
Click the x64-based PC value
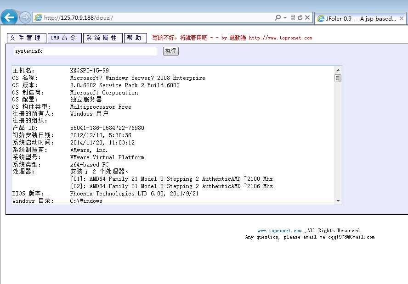point(89,164)
